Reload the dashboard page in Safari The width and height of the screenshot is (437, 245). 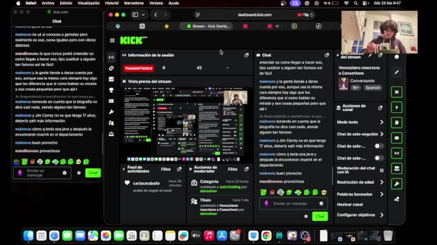312,15
